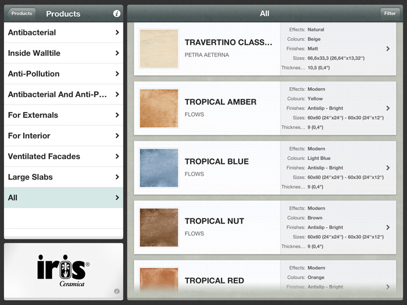Viewport: 407px width, 305px height.
Task: Open the Iris Ceramica logo banner
Action: [x=63, y=270]
